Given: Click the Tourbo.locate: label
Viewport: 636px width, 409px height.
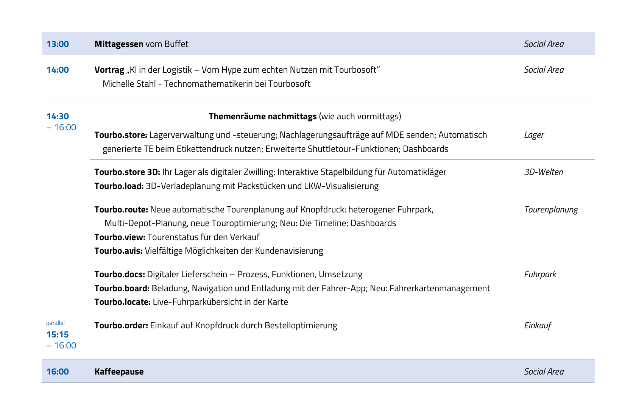Looking at the screenshot, I should [x=122, y=302].
